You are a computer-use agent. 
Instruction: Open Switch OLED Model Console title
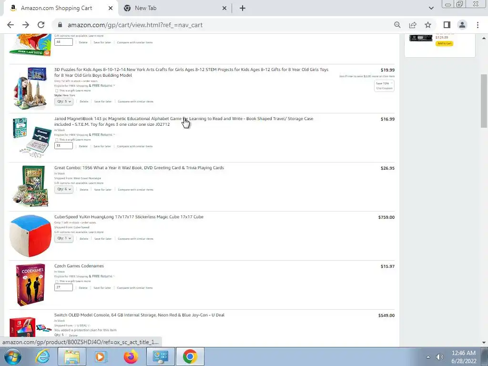click(x=139, y=315)
